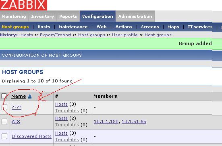Click the CONFIGURATION OF HOST GROUPS title
The width and height of the screenshot is (222, 146).
pyautogui.click(x=42, y=55)
